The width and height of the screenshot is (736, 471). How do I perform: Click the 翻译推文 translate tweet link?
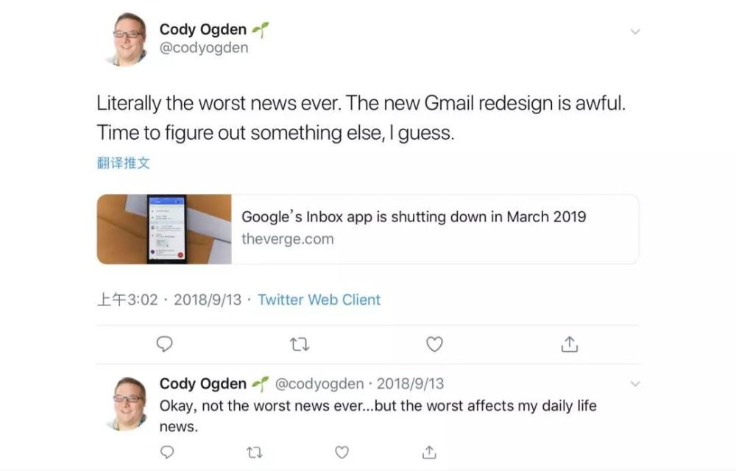(124, 163)
